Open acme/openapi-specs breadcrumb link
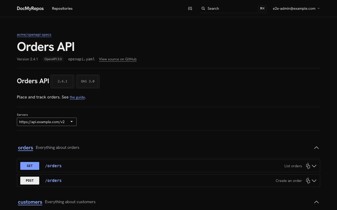The width and height of the screenshot is (337, 210). click(34, 34)
